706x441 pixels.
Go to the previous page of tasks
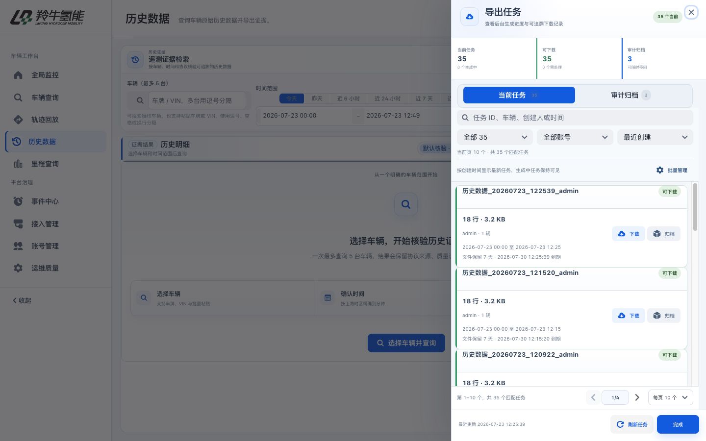pos(593,397)
